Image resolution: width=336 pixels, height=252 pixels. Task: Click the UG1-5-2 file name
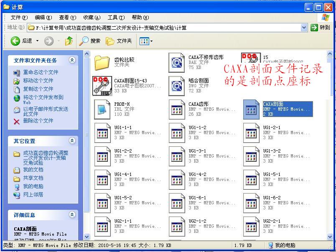tap(123, 198)
